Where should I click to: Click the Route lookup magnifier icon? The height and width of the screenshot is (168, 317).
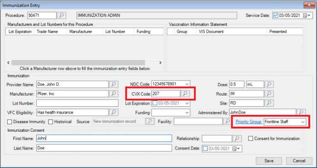pyautogui.click(x=269, y=93)
